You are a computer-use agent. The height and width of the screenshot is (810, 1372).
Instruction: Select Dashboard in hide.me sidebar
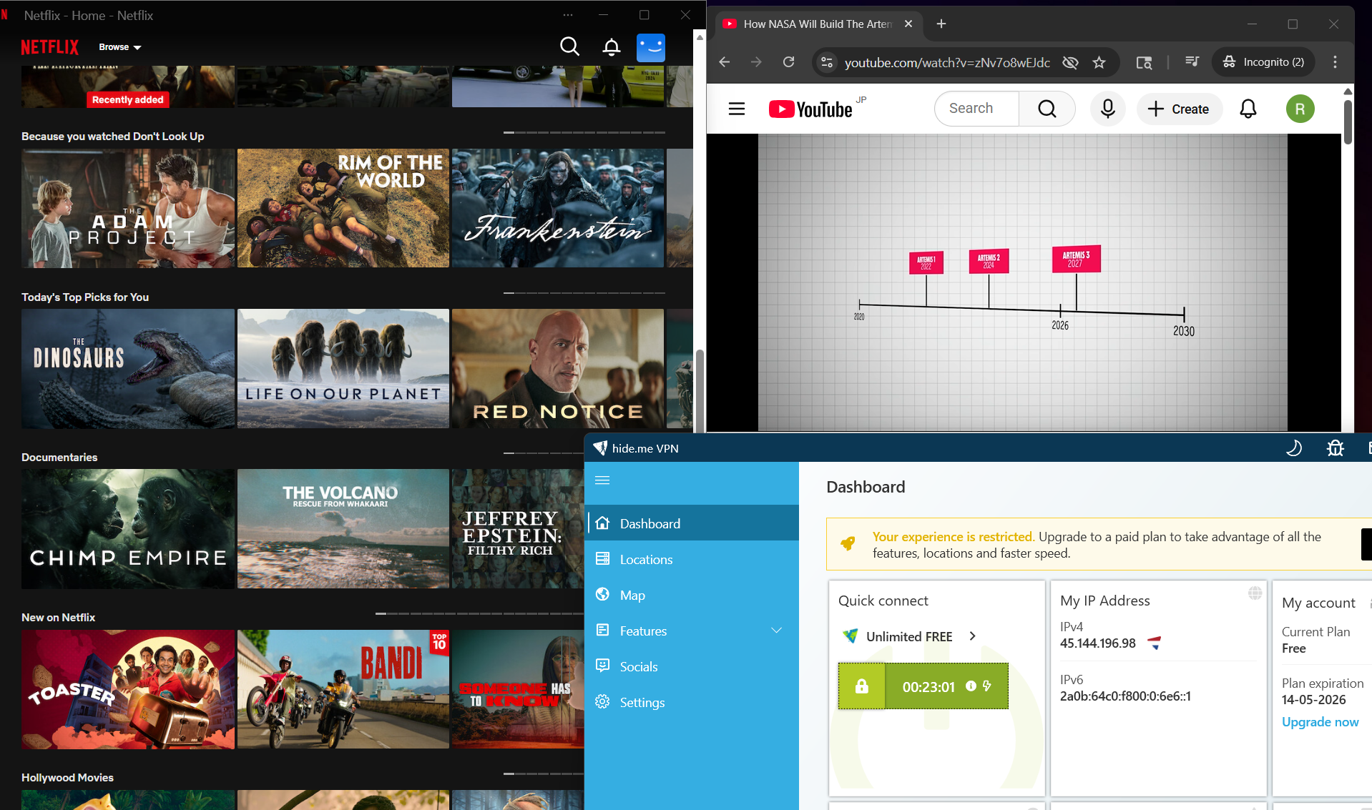pyautogui.click(x=692, y=523)
